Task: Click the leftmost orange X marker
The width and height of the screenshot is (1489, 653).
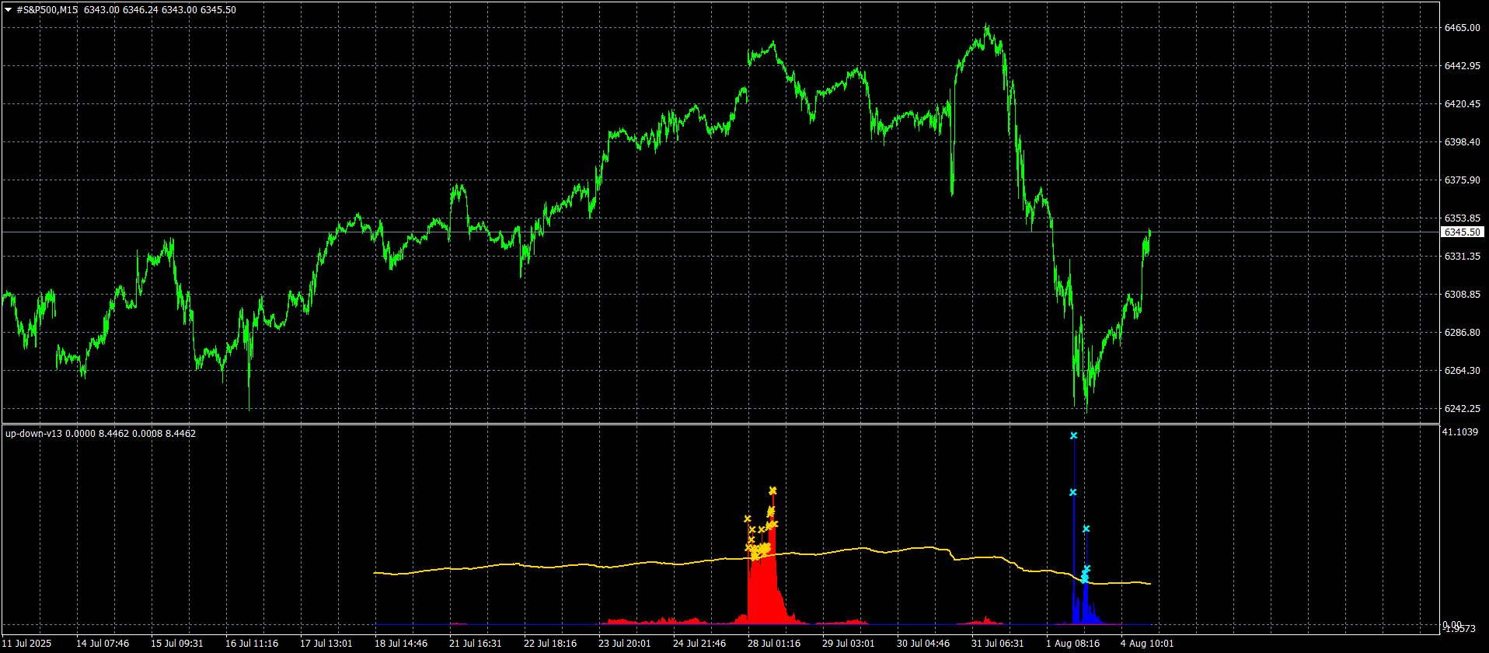Action: pos(747,519)
